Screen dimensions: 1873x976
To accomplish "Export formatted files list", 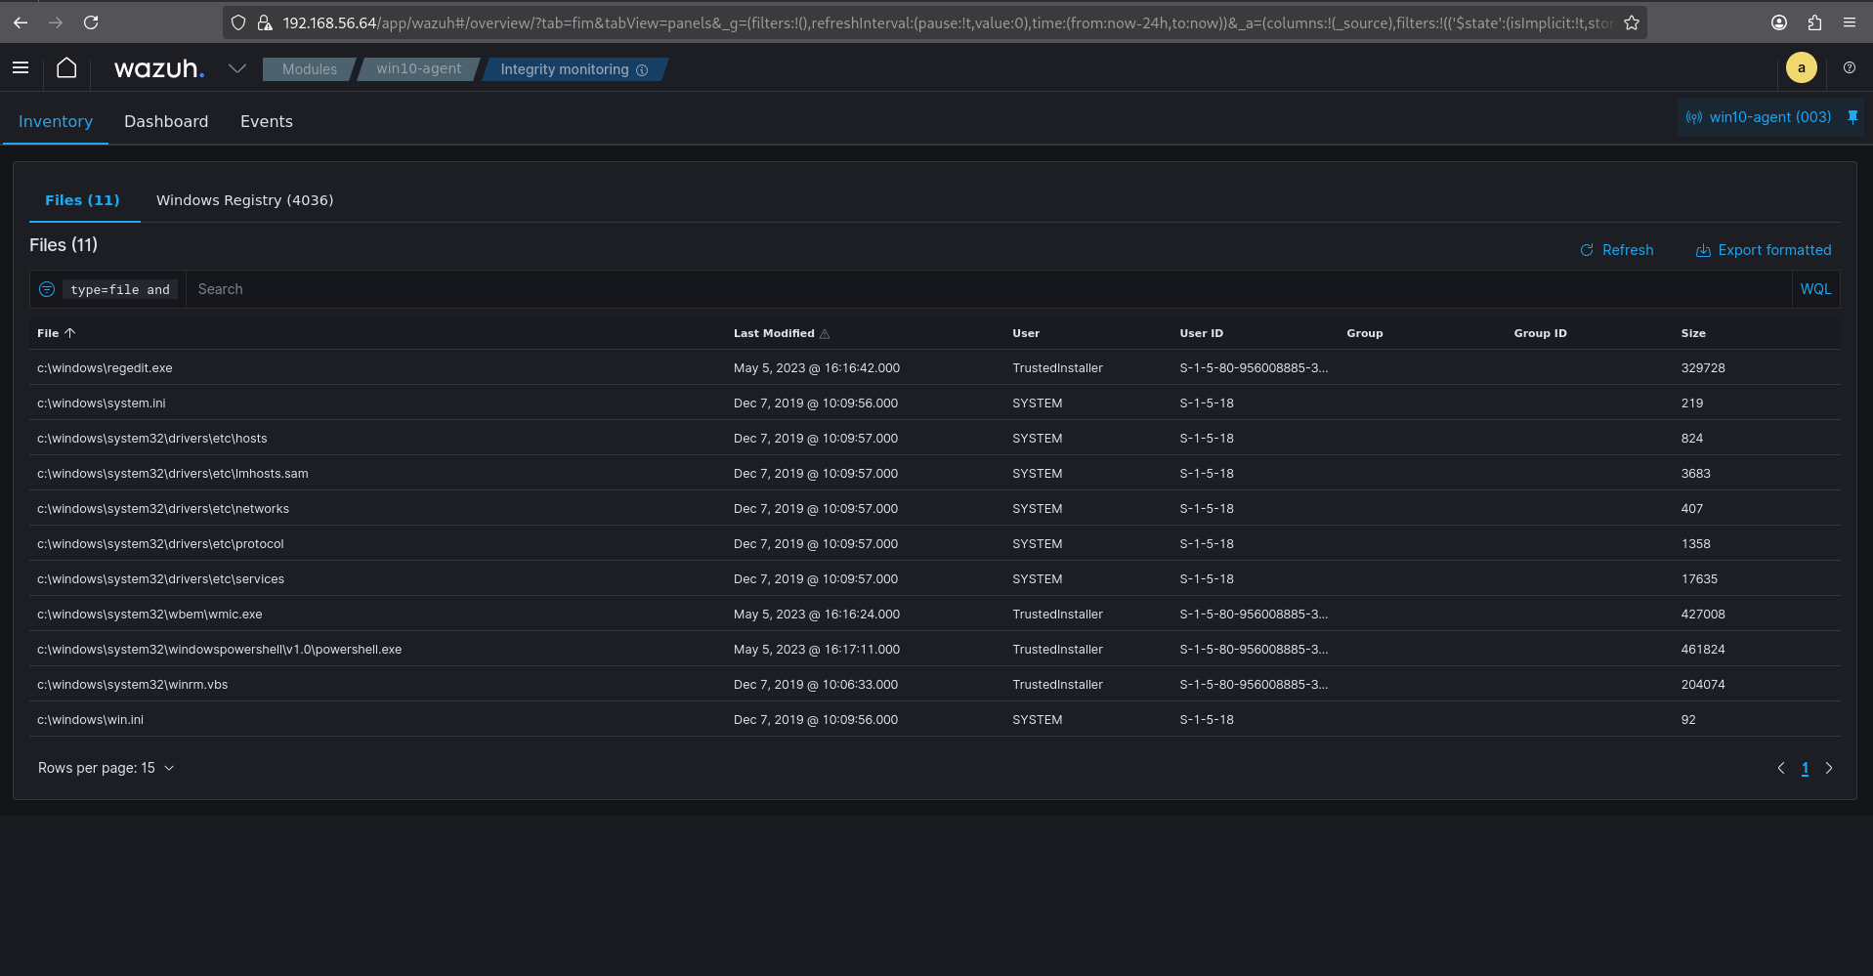I will 1764,250.
